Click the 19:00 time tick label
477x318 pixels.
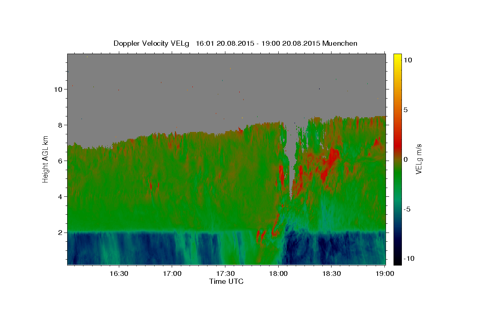click(385, 274)
